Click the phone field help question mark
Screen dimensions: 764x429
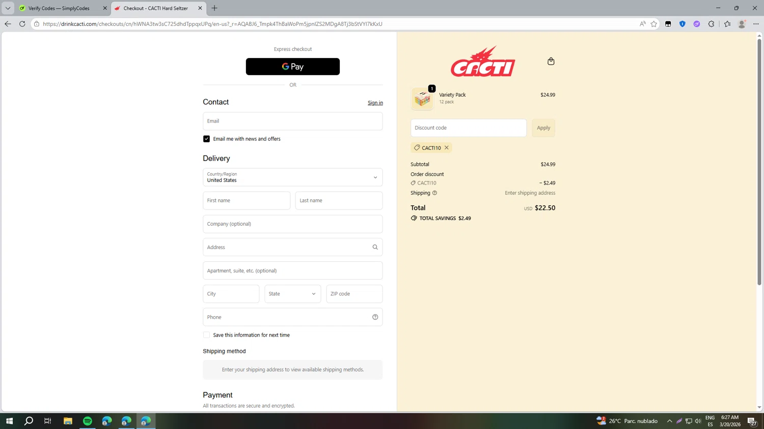click(375, 317)
